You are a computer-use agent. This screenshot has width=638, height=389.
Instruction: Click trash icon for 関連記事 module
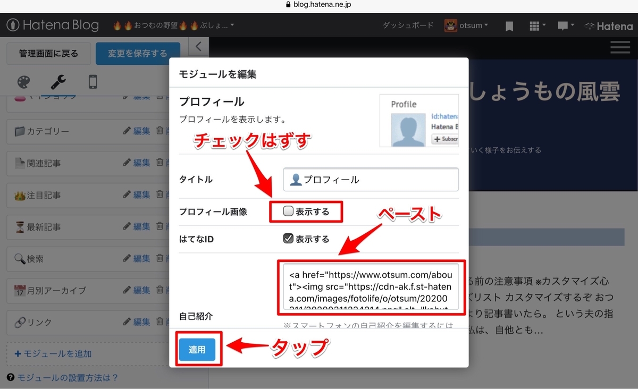click(159, 163)
